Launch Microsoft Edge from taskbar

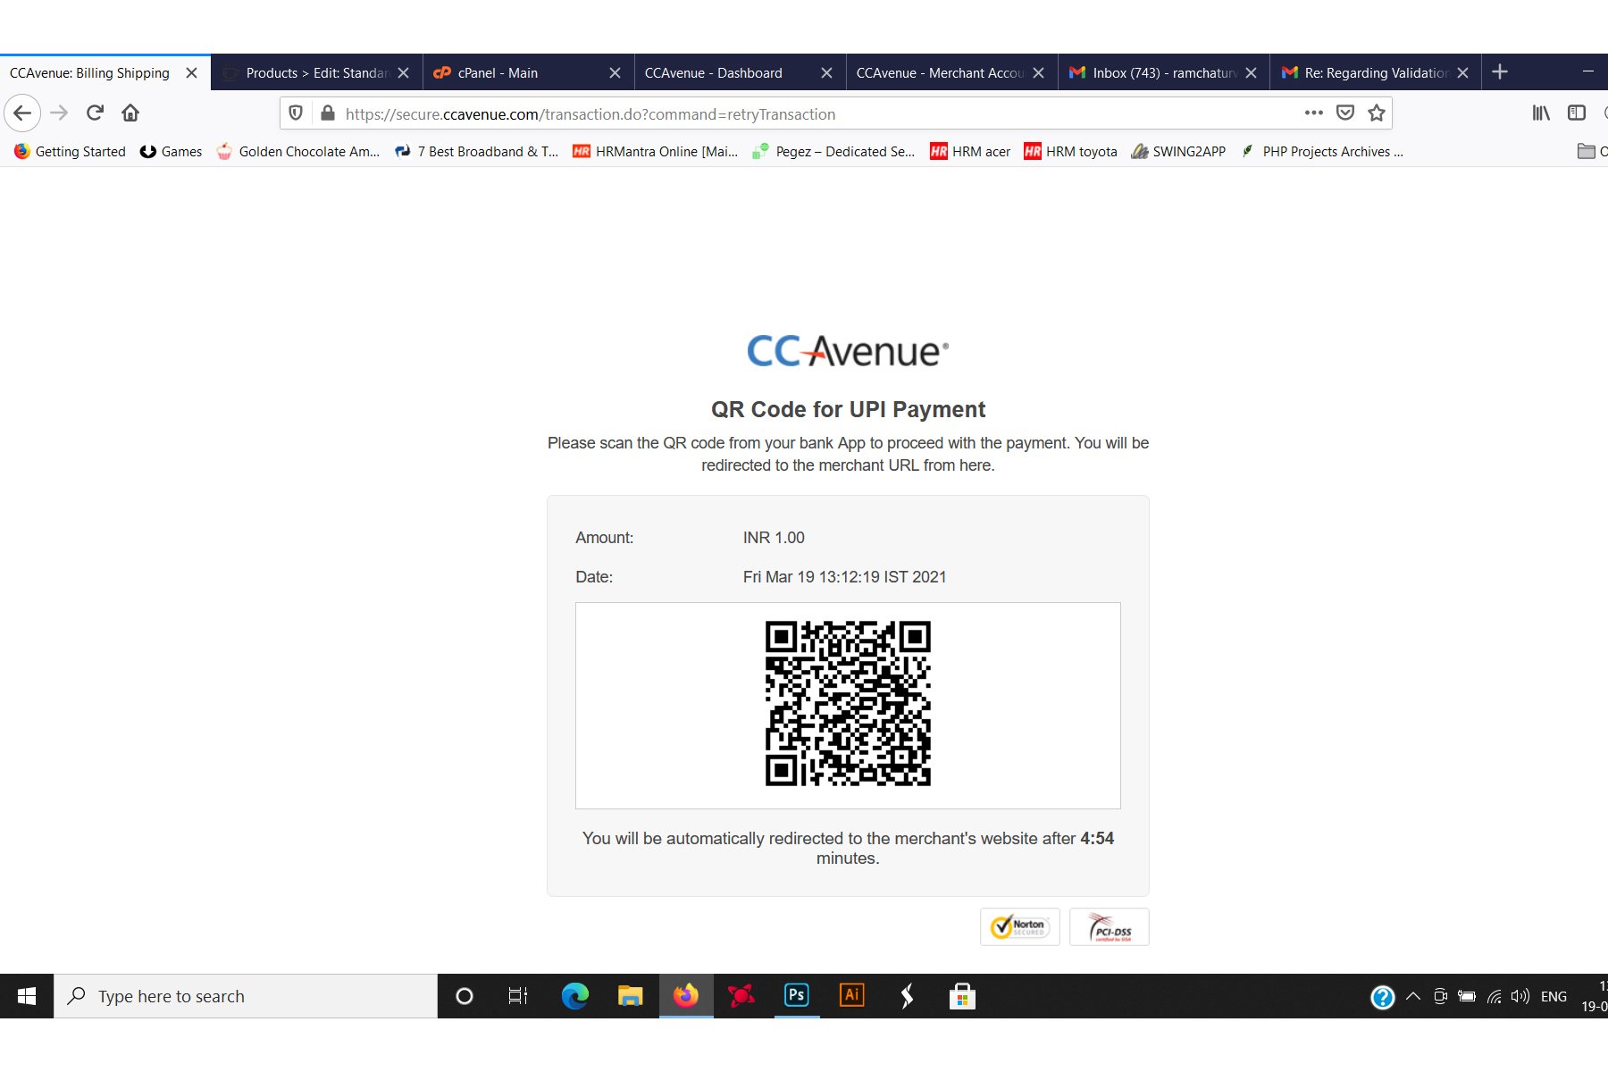click(x=574, y=996)
